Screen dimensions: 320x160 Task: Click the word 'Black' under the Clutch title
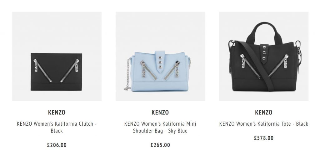(x=57, y=131)
